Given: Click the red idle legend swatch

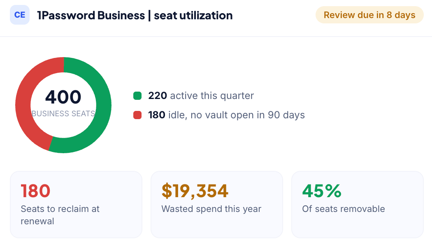Looking at the screenshot, I should [x=137, y=115].
